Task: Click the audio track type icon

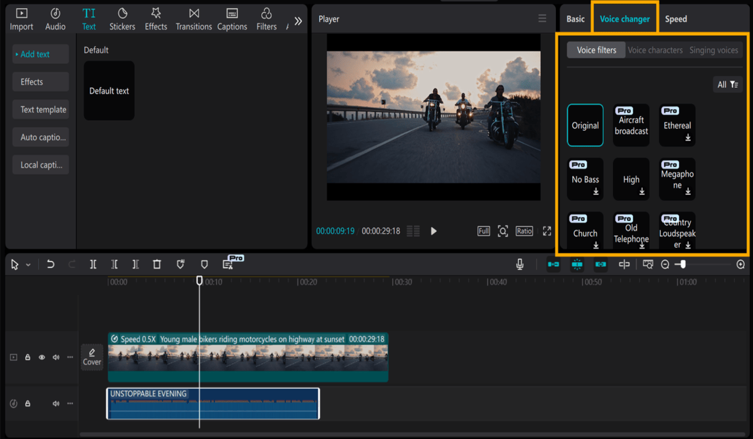Action: coord(14,403)
